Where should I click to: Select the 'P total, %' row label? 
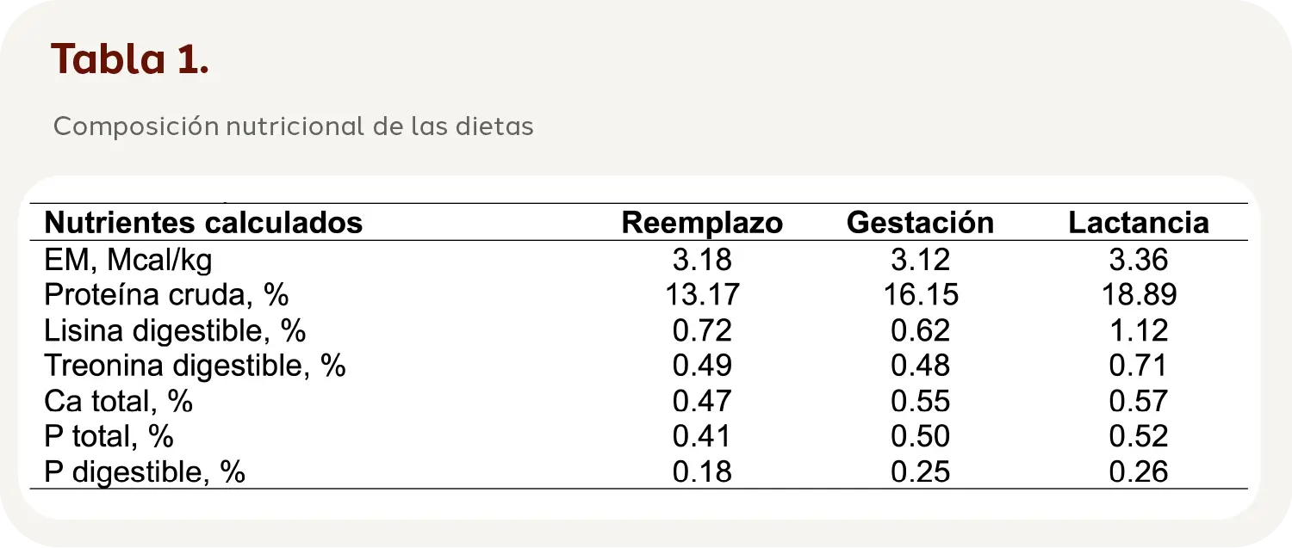pos(109,436)
